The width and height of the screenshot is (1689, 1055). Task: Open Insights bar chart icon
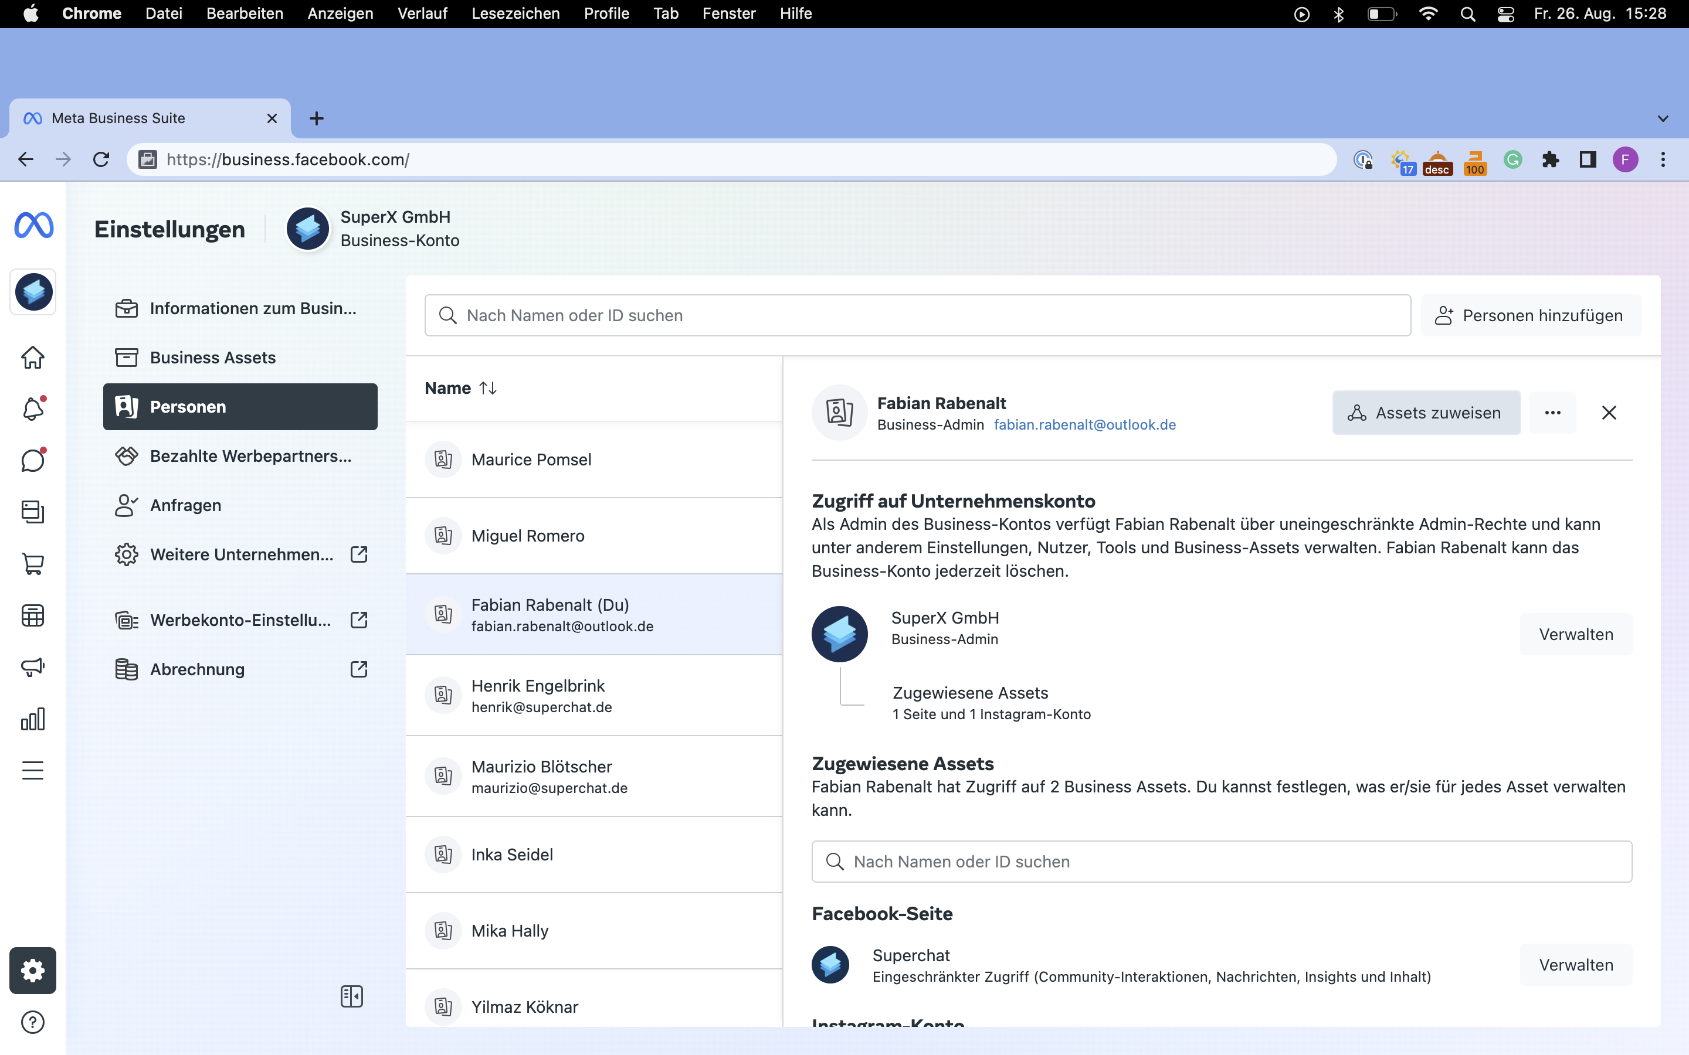click(33, 719)
